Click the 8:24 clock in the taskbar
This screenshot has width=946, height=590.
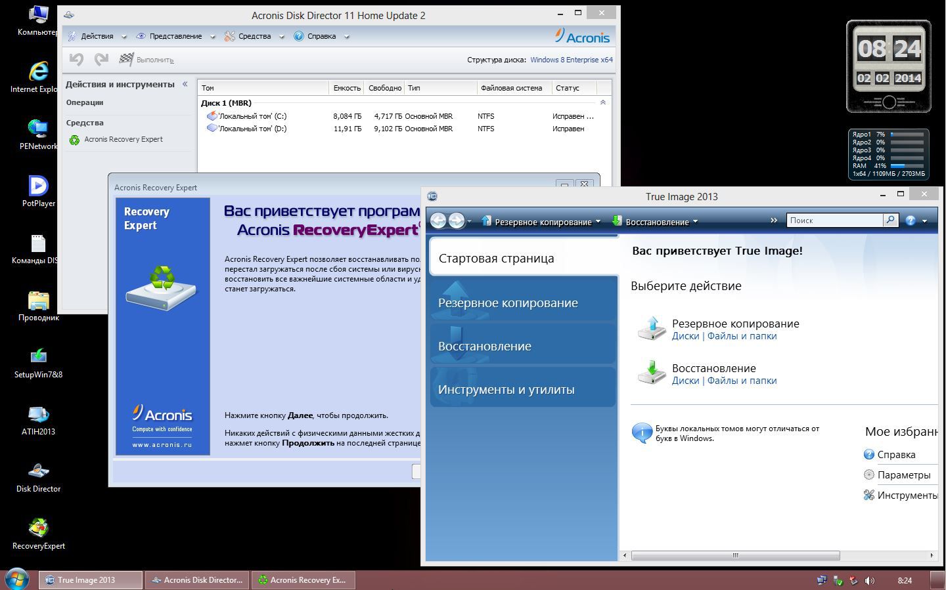(905, 580)
